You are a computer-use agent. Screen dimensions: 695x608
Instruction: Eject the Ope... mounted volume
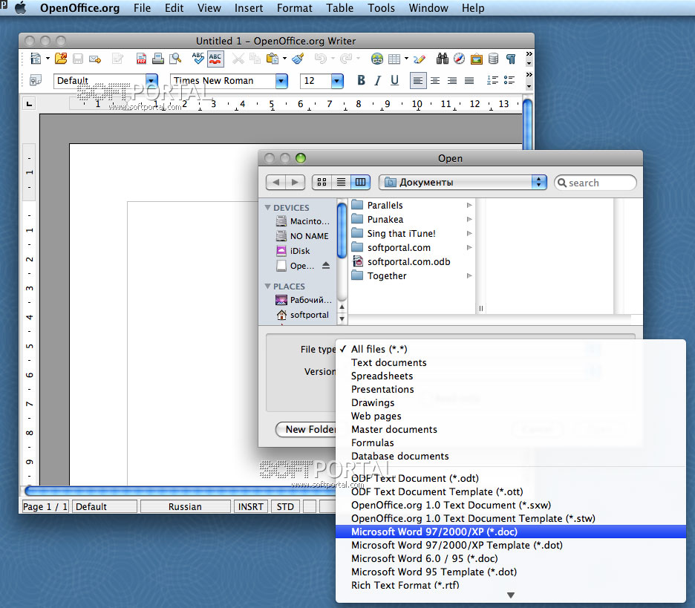click(326, 266)
